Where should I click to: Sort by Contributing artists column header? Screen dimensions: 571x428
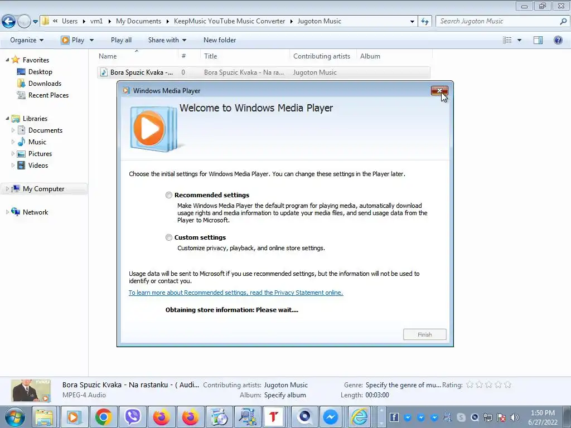pyautogui.click(x=323, y=56)
